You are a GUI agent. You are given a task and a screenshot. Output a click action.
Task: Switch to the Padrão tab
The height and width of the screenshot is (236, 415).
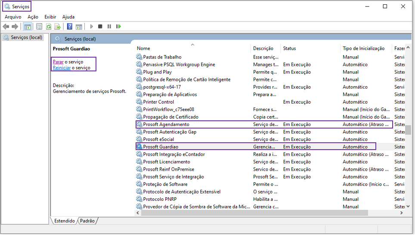[x=87, y=221]
